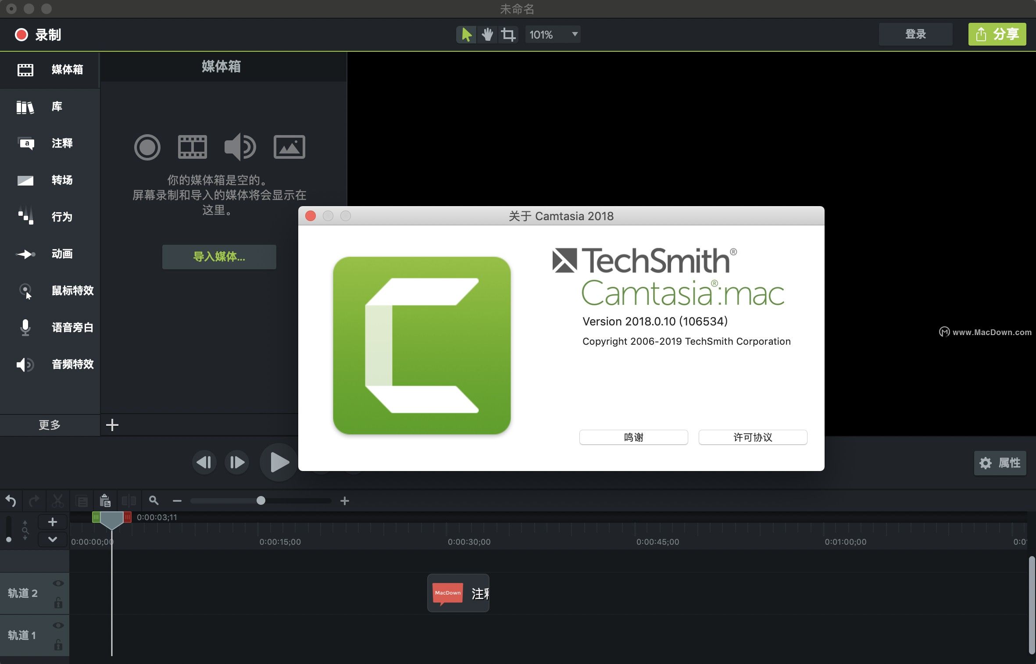This screenshot has height=664, width=1036.
Task: Copy the selected timeline media
Action: (x=82, y=501)
